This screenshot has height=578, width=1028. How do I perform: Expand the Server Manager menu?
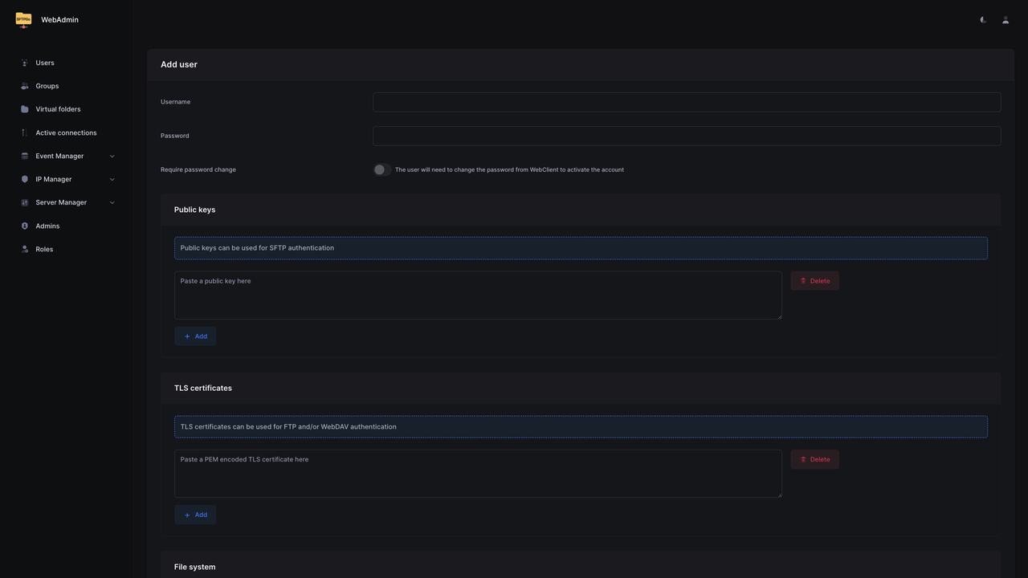pos(61,202)
